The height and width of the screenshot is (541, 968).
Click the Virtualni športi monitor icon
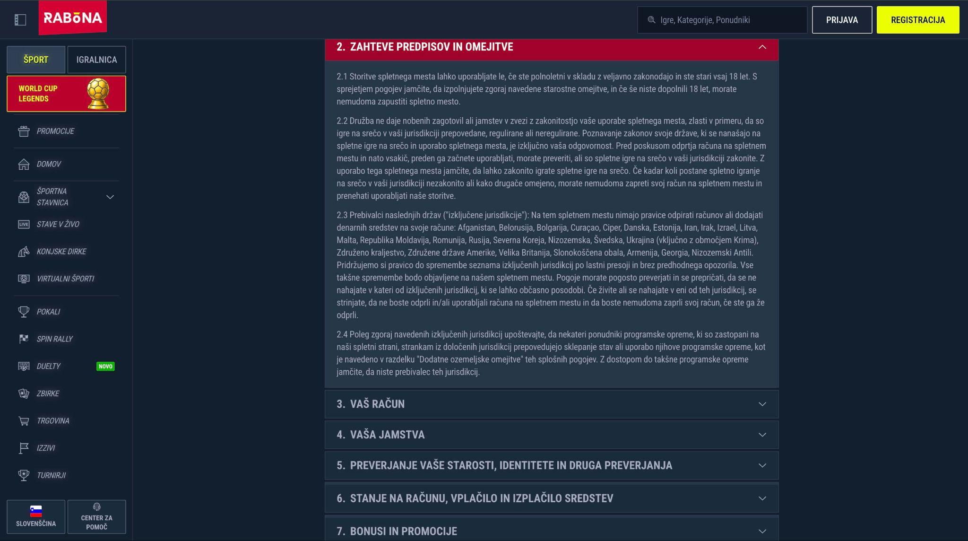(24, 279)
